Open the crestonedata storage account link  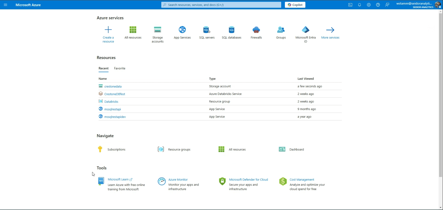(x=113, y=86)
